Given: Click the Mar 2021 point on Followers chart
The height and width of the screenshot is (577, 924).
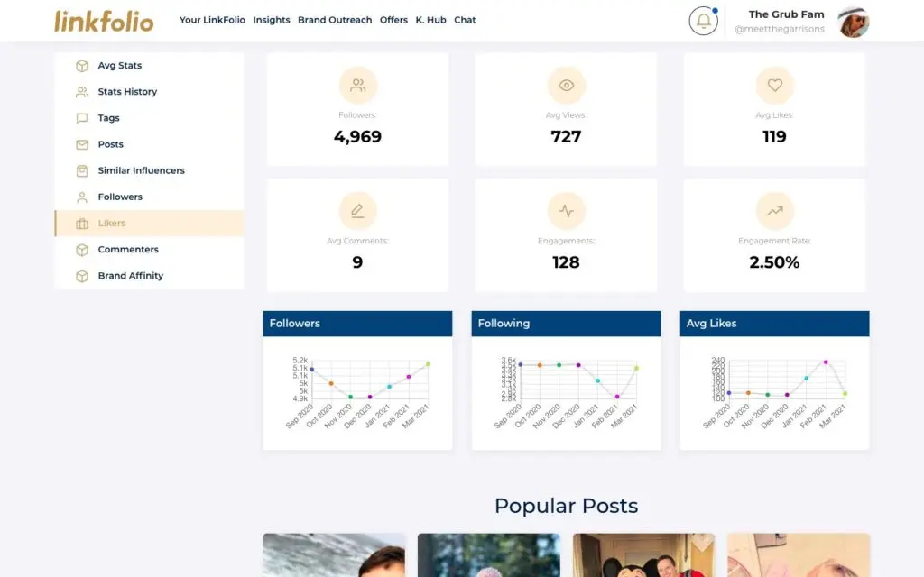Looking at the screenshot, I should [428, 364].
